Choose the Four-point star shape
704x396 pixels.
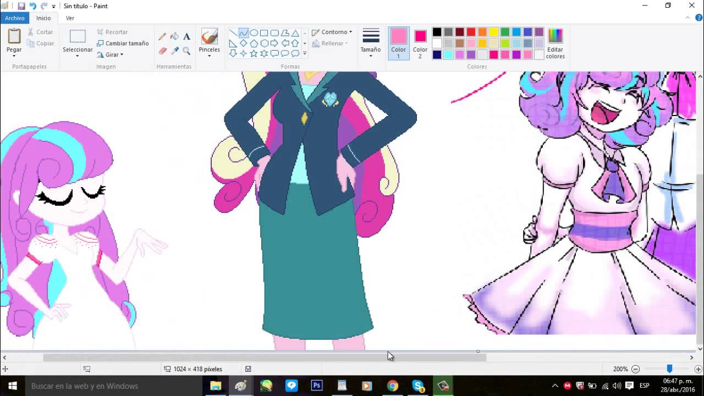[244, 53]
